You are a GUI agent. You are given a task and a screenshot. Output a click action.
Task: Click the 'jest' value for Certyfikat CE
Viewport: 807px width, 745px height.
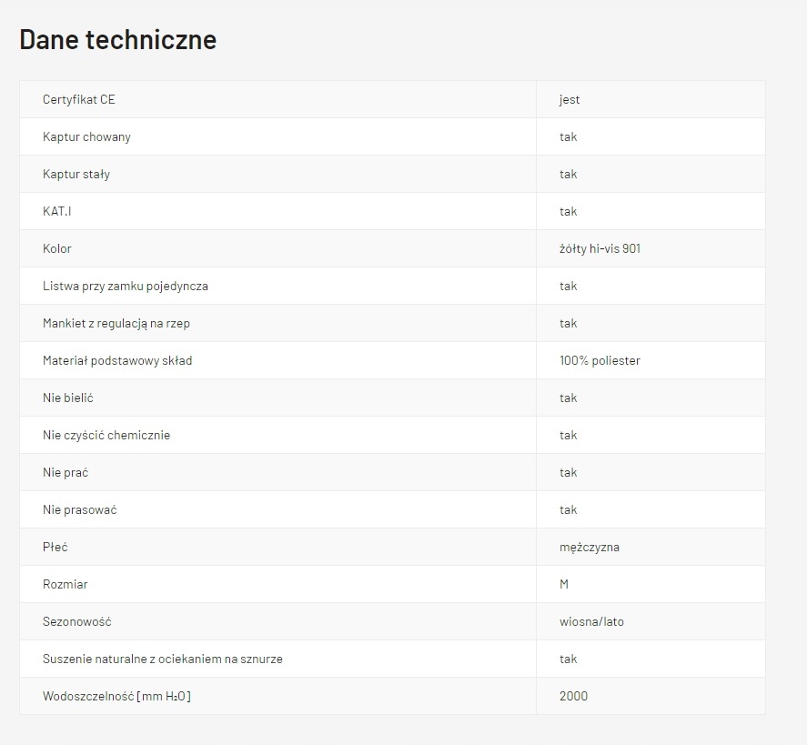coord(570,99)
